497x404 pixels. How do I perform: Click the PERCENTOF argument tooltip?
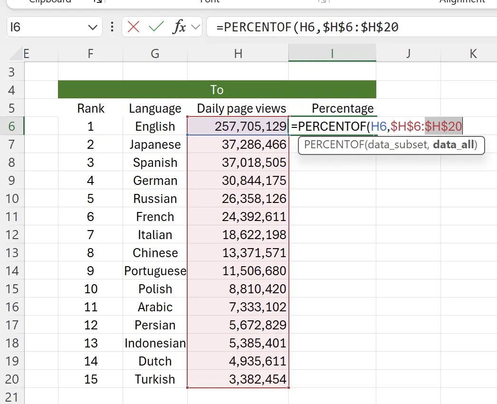coord(391,145)
